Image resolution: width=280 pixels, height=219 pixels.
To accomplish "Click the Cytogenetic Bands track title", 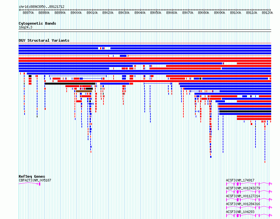I will coord(37,23).
